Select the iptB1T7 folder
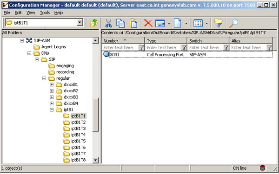The height and width of the screenshot is (174, 279). tap(78, 154)
